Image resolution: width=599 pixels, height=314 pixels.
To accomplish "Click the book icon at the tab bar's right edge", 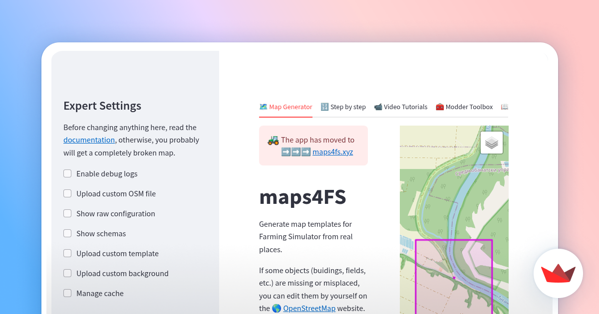I will pyautogui.click(x=504, y=106).
